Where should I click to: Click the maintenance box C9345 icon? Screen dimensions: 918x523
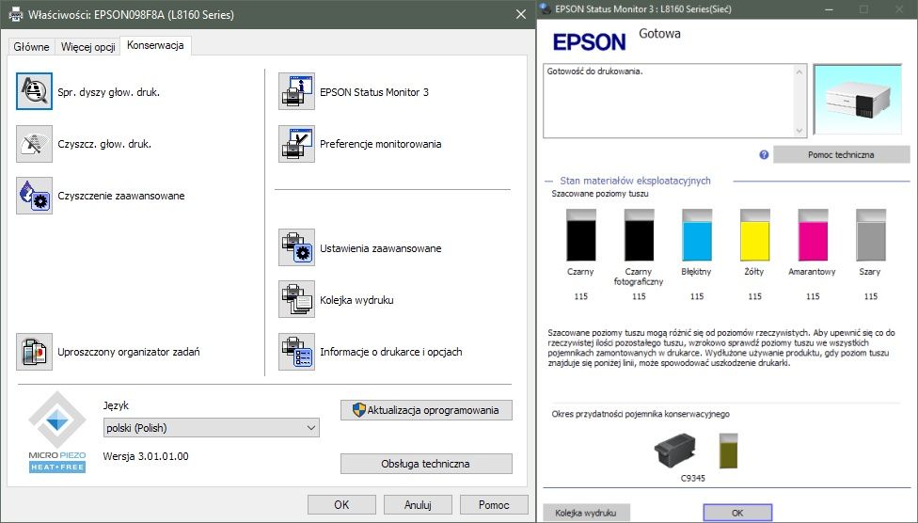[675, 450]
